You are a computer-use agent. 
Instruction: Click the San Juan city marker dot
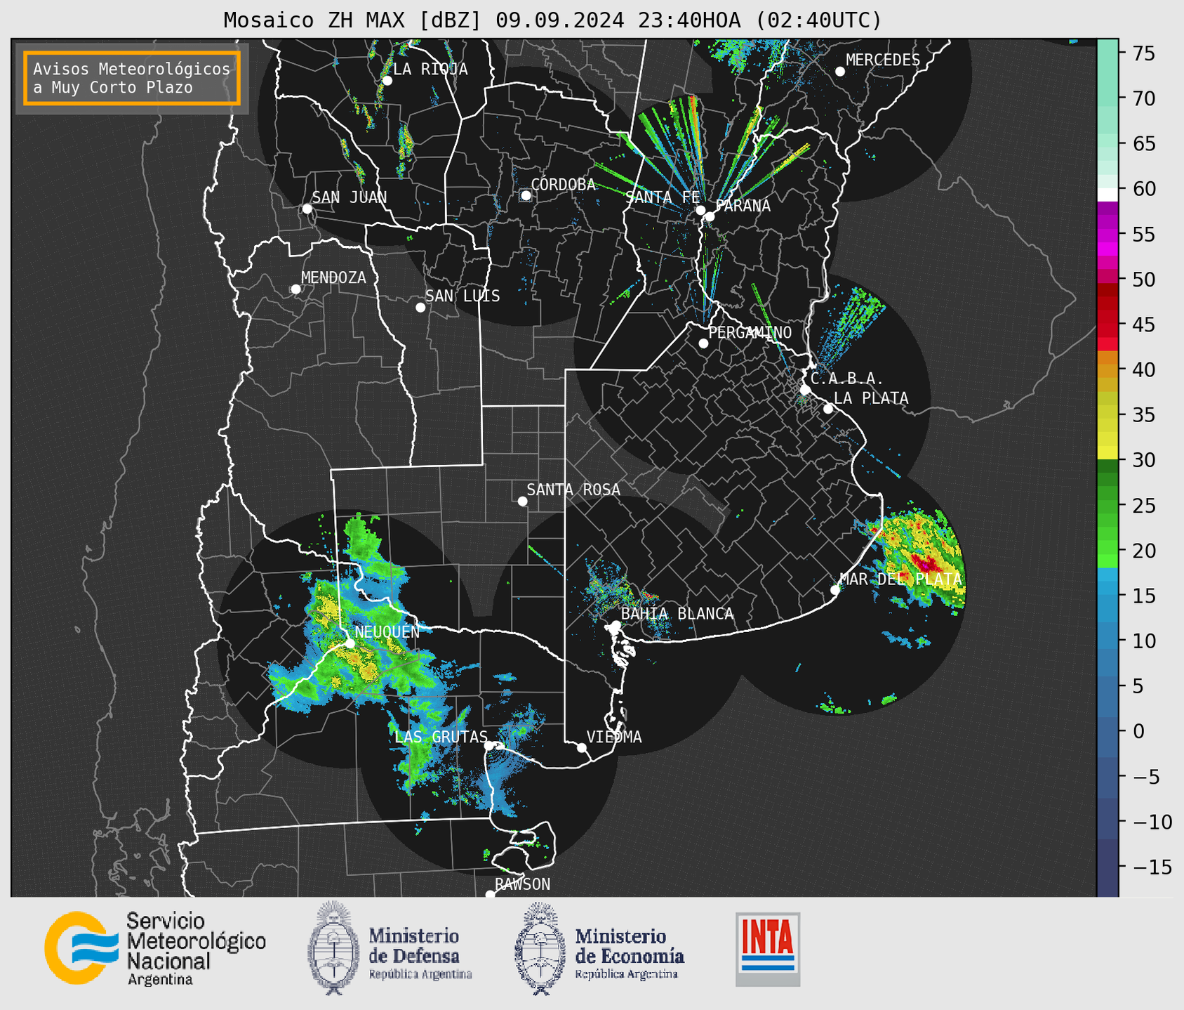coord(307,209)
